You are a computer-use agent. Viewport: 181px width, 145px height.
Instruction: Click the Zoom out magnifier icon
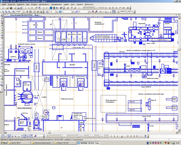click(x=9, y=12)
